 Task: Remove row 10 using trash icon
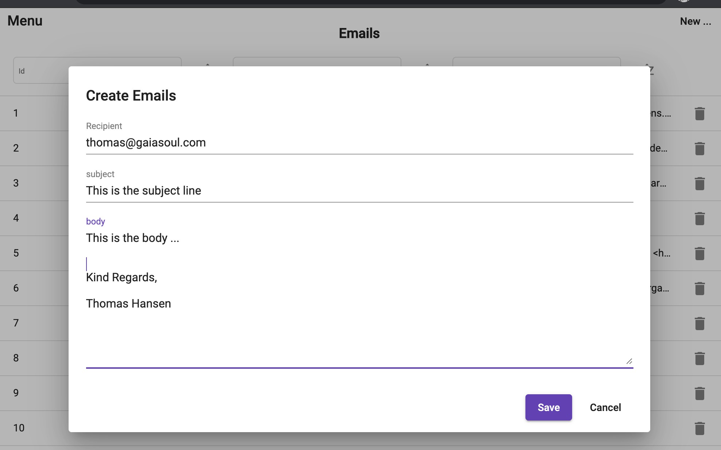click(699, 429)
